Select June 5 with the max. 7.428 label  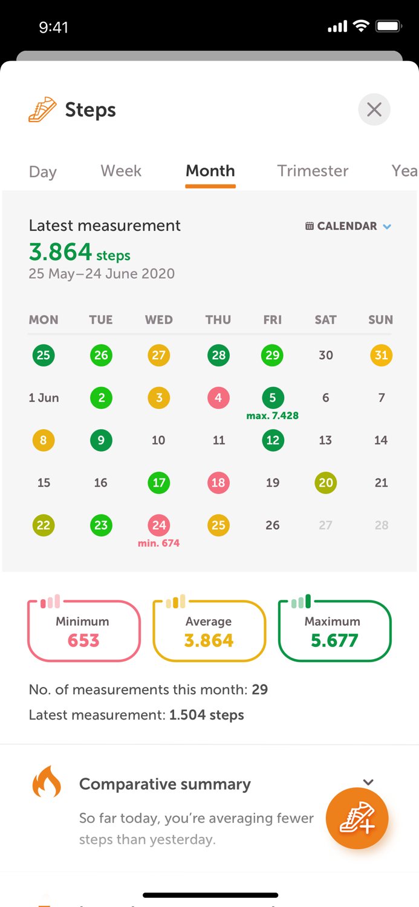tap(272, 398)
